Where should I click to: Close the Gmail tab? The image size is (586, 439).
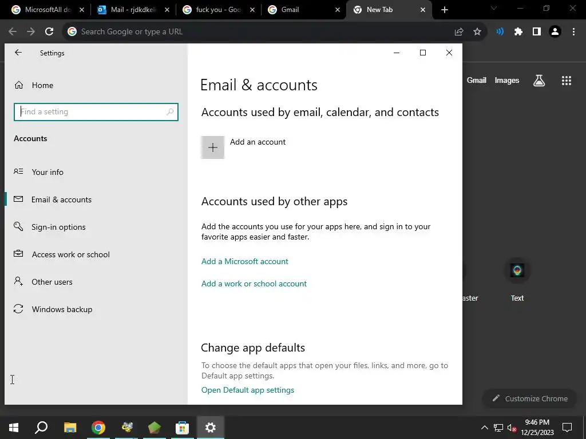click(338, 10)
